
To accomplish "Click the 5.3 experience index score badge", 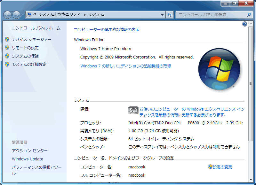I will tap(133, 110).
